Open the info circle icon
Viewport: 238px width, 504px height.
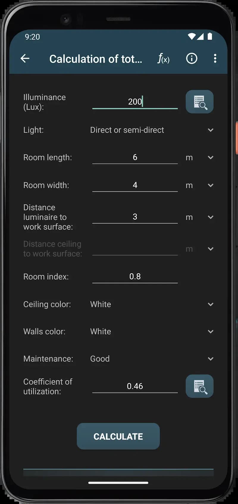tap(192, 59)
